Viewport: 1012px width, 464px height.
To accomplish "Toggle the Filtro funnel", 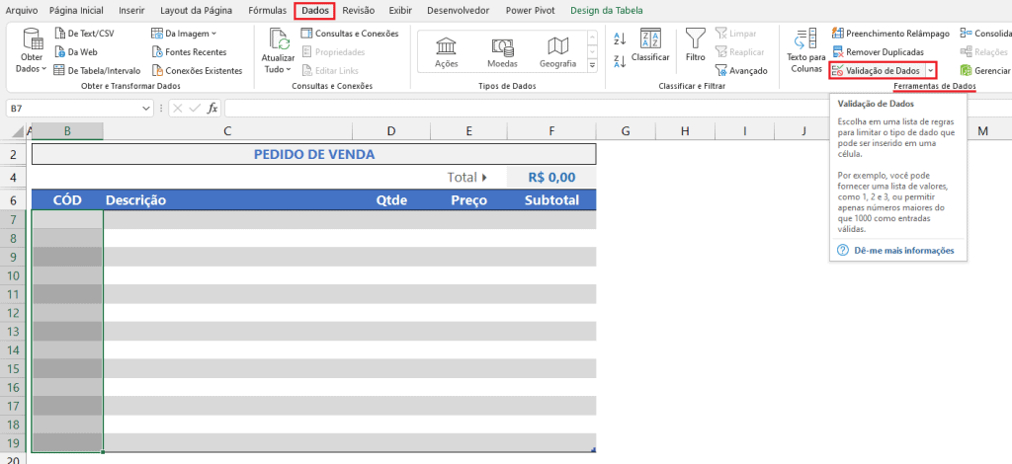I will pyautogui.click(x=695, y=45).
